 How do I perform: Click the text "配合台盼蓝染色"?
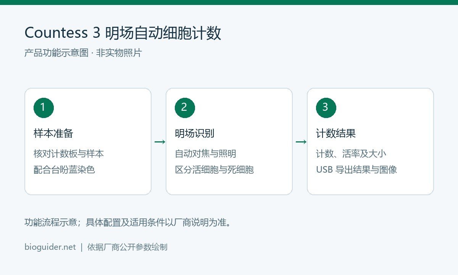click(64, 170)
